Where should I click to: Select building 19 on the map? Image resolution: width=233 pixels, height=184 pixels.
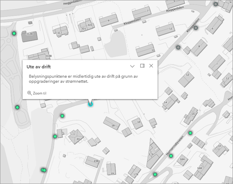pyautogui.click(x=111, y=169)
